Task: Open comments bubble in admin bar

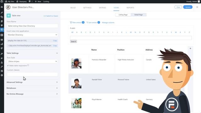Action: (31, 2)
